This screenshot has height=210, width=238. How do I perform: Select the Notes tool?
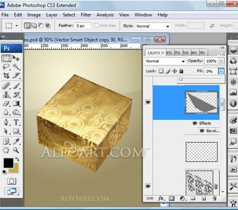point(6,141)
